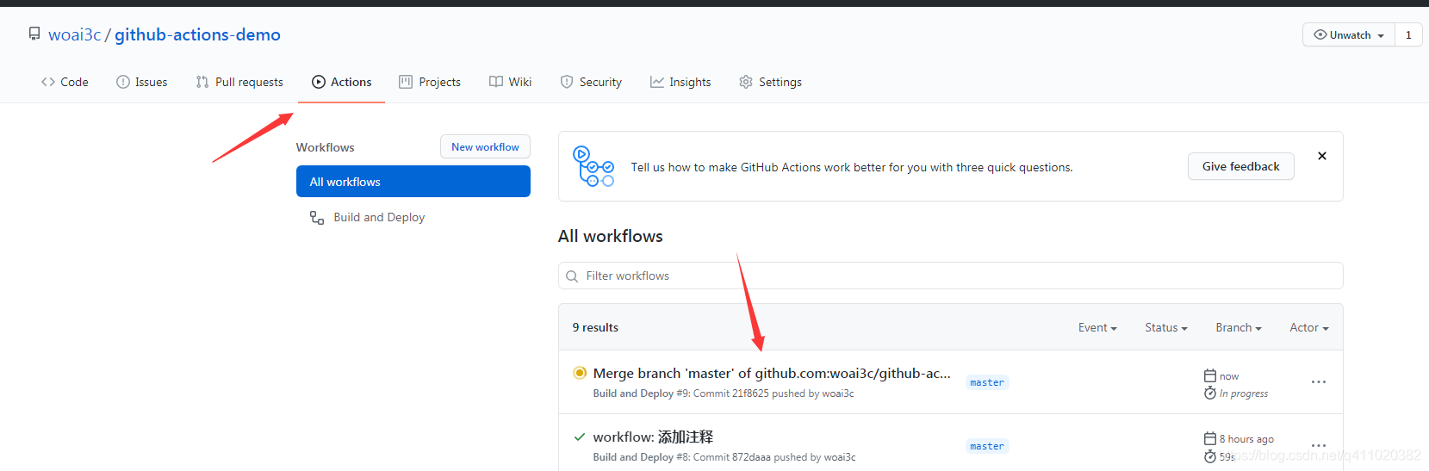The width and height of the screenshot is (1429, 471).
Task: Open the Security tab
Action: coord(591,82)
